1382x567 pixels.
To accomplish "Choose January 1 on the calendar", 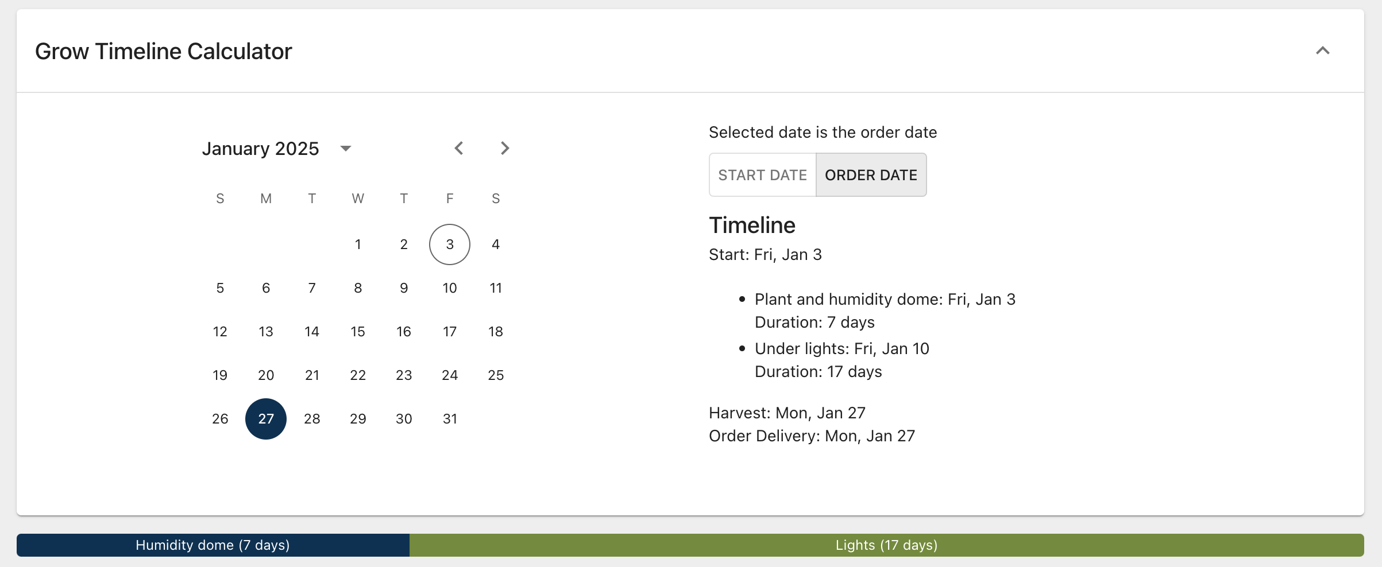I will point(358,244).
